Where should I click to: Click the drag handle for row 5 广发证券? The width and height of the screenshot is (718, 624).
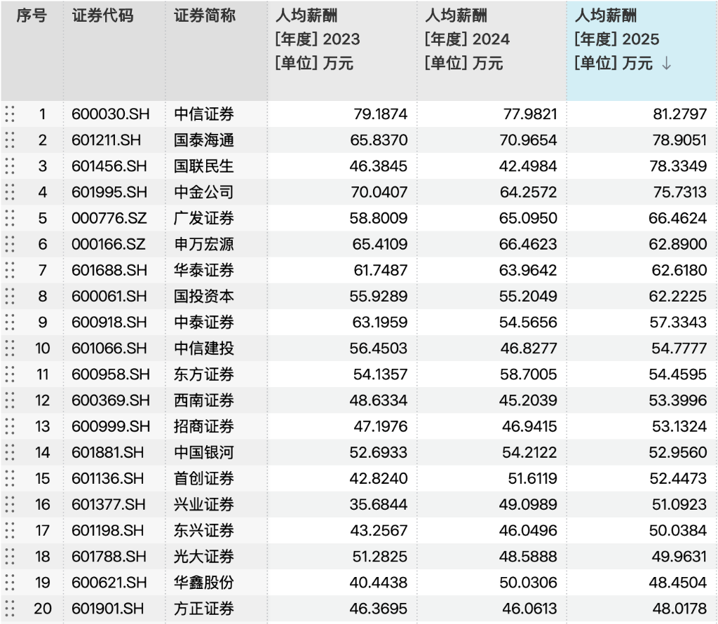(x=10, y=218)
